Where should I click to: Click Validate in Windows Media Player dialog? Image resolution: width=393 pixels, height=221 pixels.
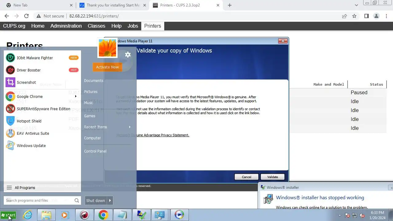click(x=272, y=177)
